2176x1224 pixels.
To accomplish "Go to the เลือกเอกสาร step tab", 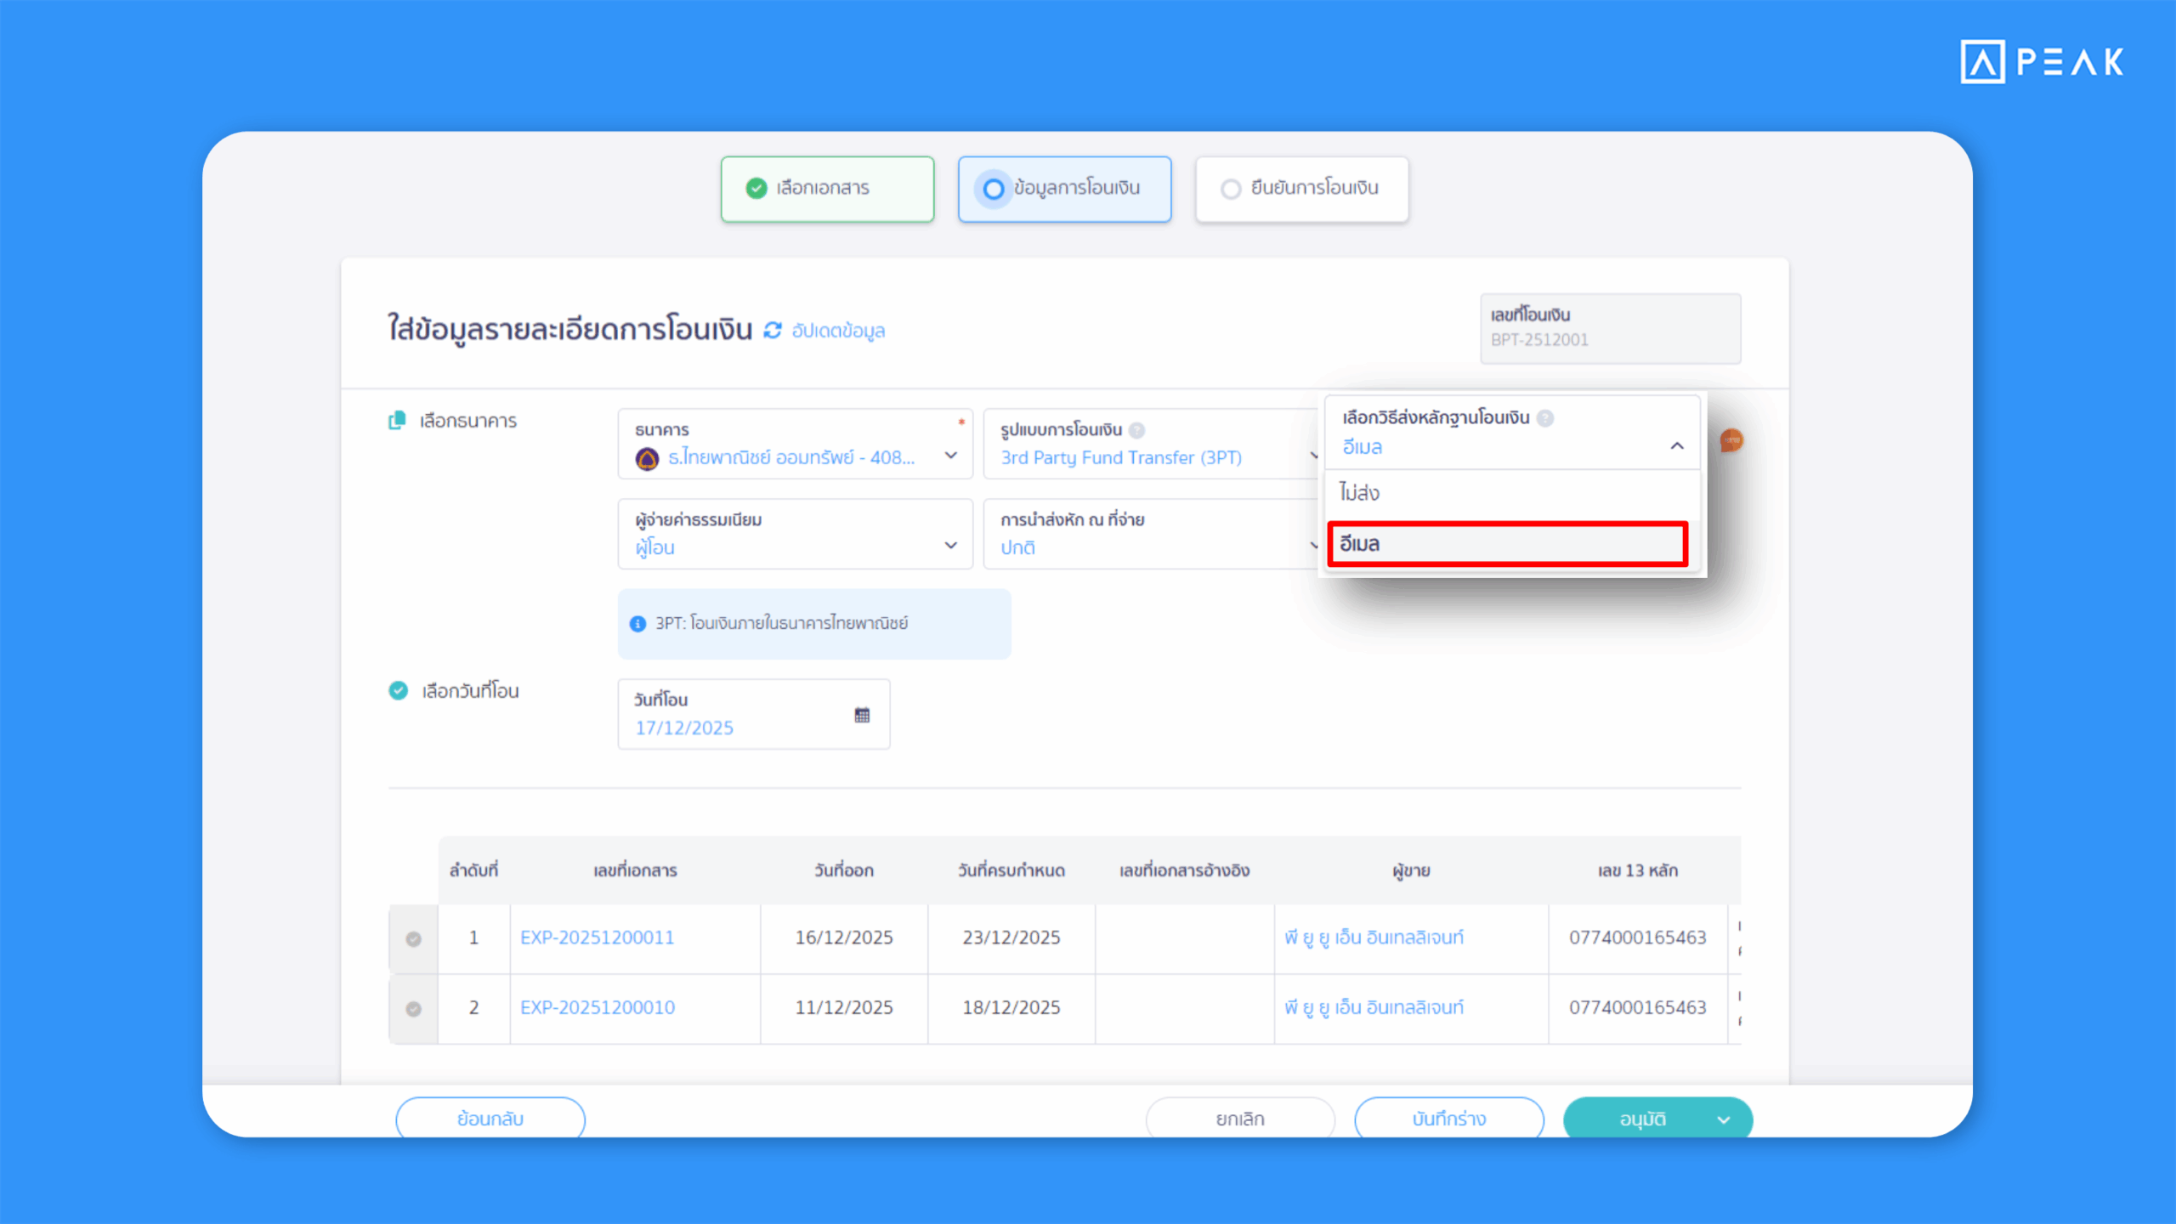I will pyautogui.click(x=826, y=189).
